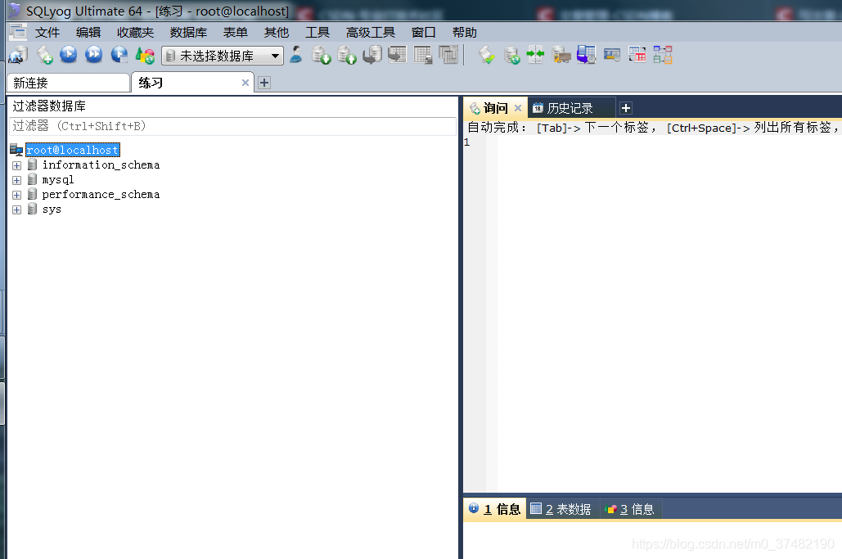Open the 表单 menu
Image resolution: width=842 pixels, height=559 pixels.
click(235, 33)
